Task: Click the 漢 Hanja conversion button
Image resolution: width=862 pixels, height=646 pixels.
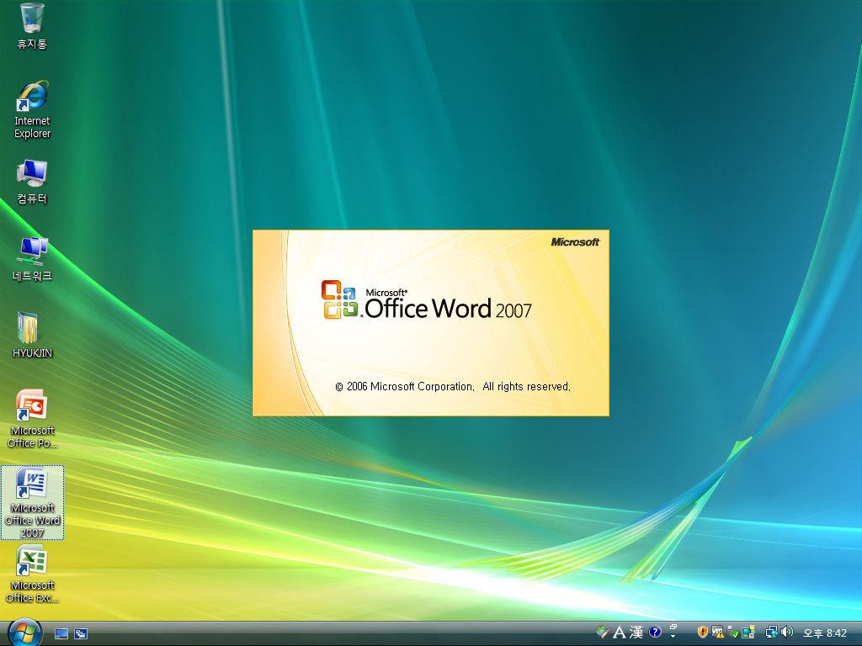Action: (x=636, y=633)
